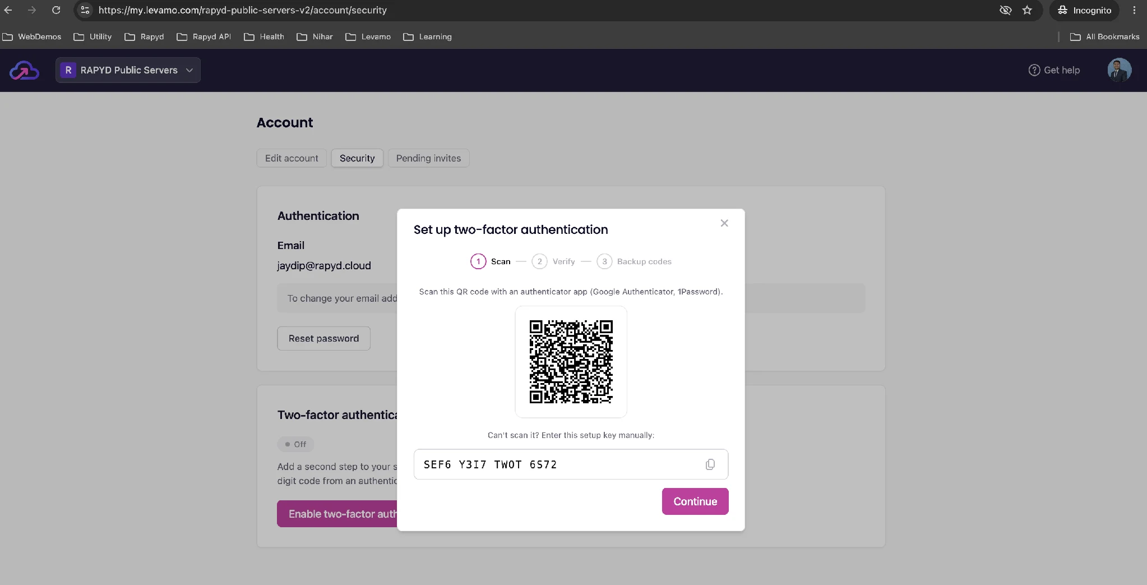Click the tracking protection eye icon
This screenshot has height=585, width=1147.
(x=1006, y=10)
